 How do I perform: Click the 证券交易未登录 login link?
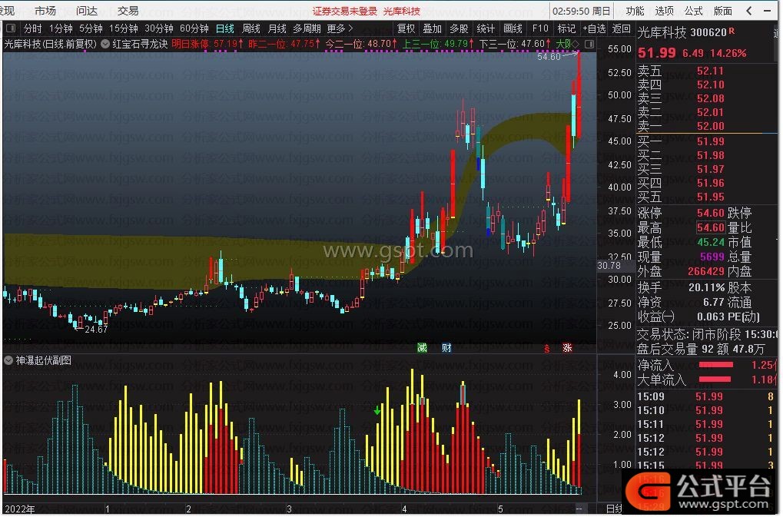(x=345, y=11)
